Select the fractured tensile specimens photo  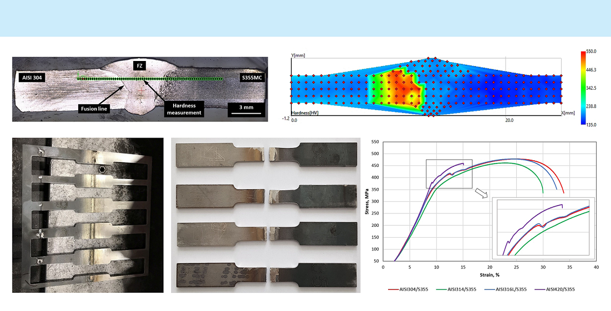[266, 215]
